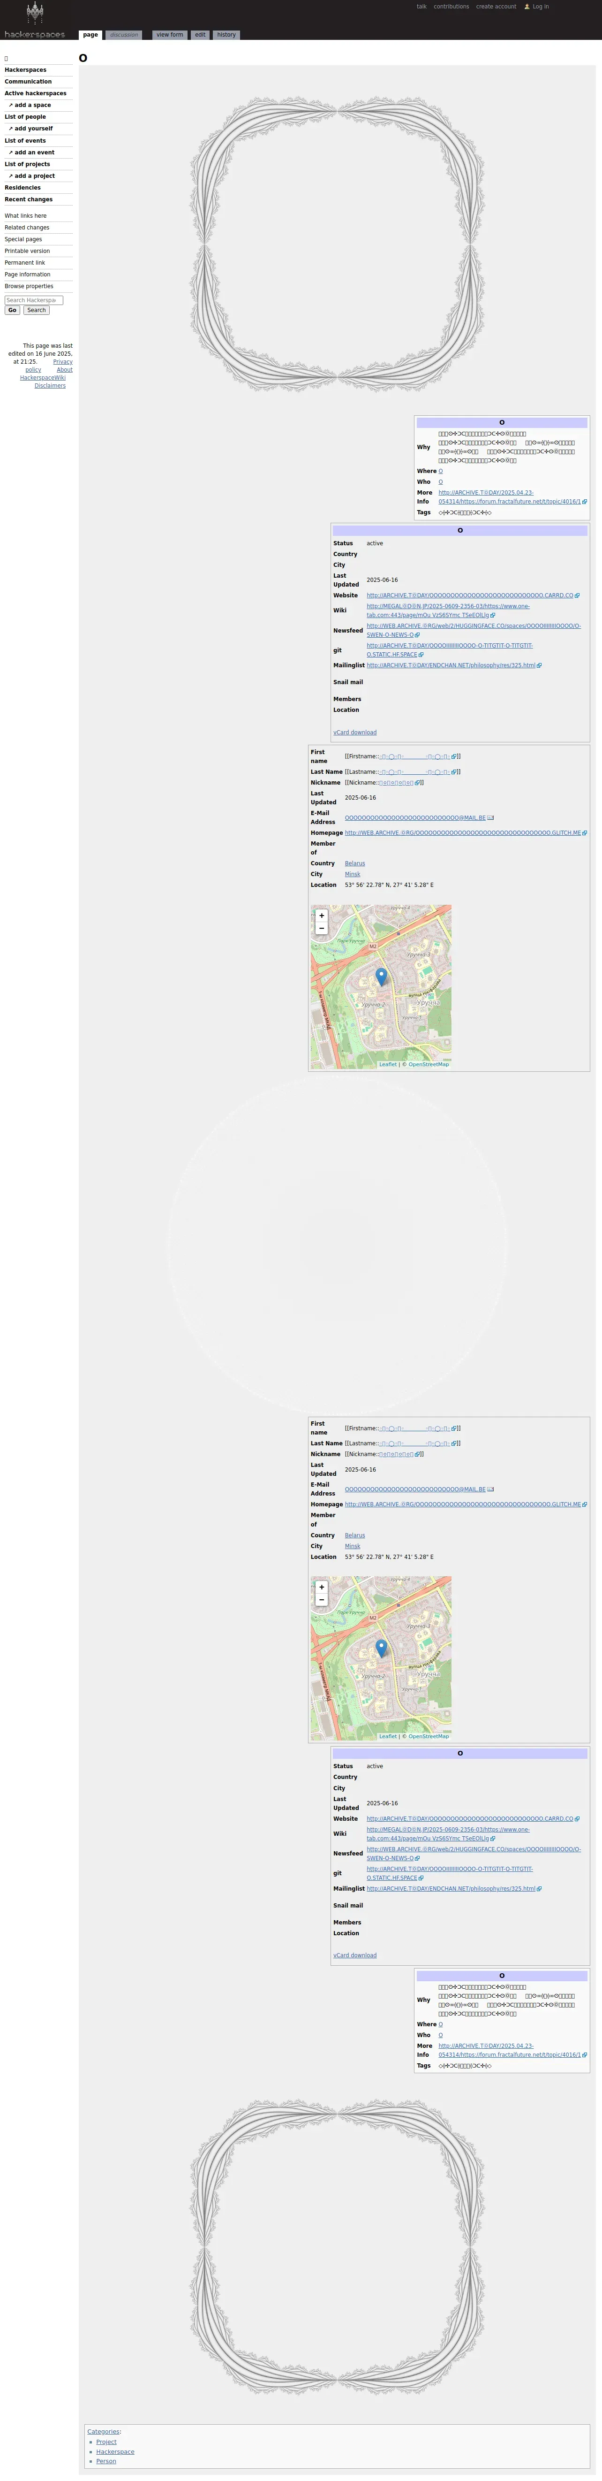
Task: Click the upper vCard download link
Action: (x=355, y=732)
